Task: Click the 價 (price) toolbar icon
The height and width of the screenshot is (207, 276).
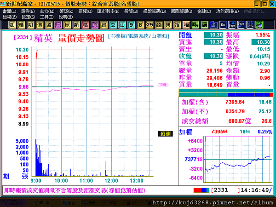Action: [x=40, y=25]
